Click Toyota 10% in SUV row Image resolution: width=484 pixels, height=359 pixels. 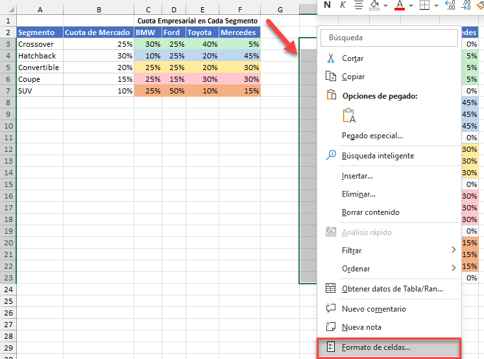coord(202,91)
